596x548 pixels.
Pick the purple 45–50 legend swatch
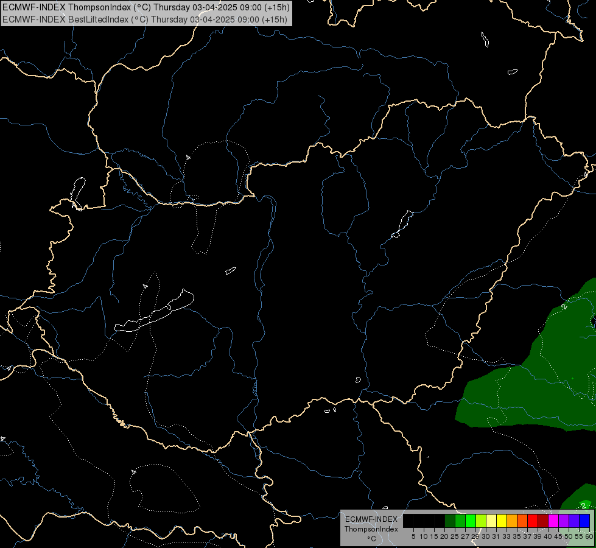point(564,521)
